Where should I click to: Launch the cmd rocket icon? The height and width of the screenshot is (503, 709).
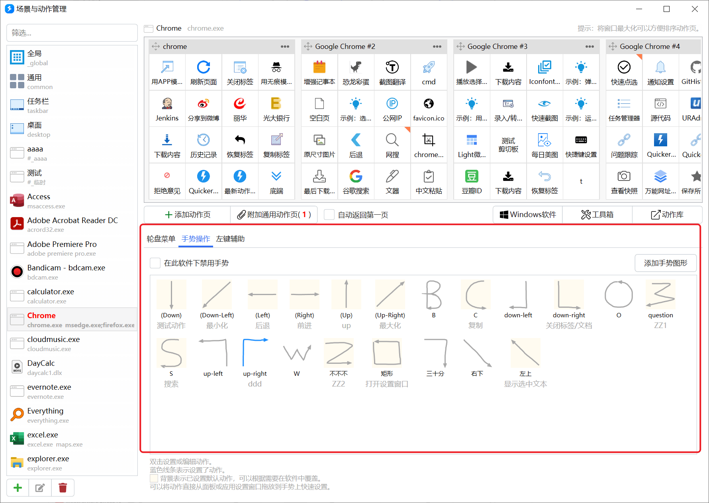pyautogui.click(x=429, y=67)
